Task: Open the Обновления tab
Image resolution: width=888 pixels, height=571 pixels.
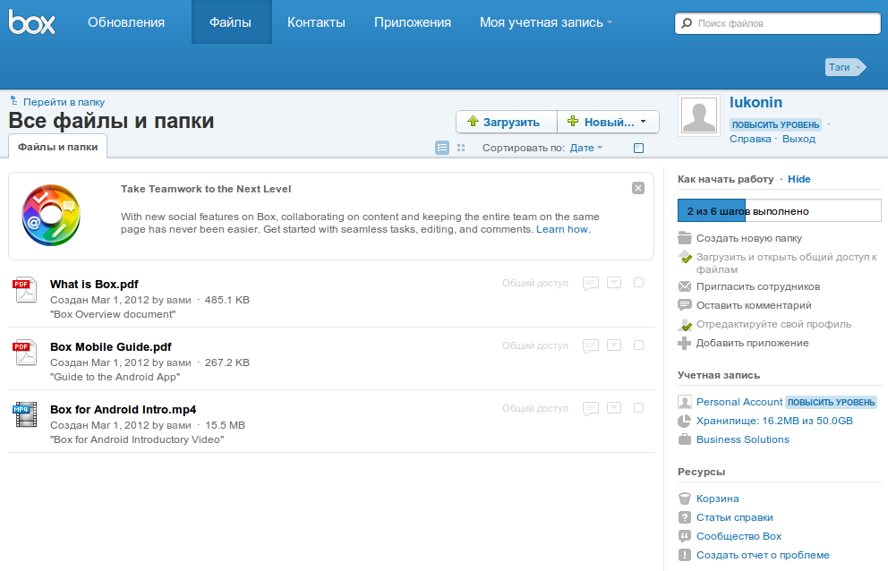Action: (126, 22)
